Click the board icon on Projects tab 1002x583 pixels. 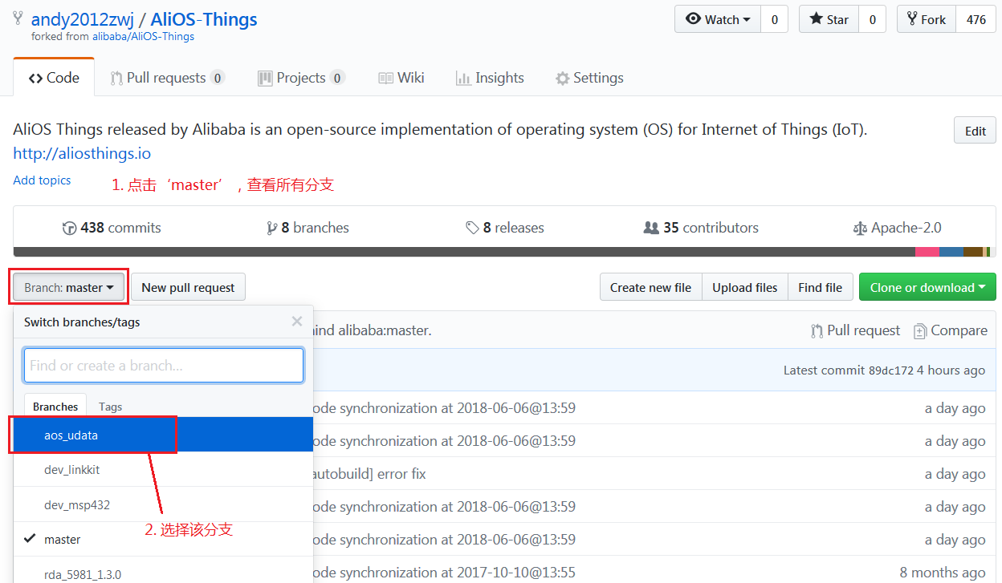[x=264, y=78]
